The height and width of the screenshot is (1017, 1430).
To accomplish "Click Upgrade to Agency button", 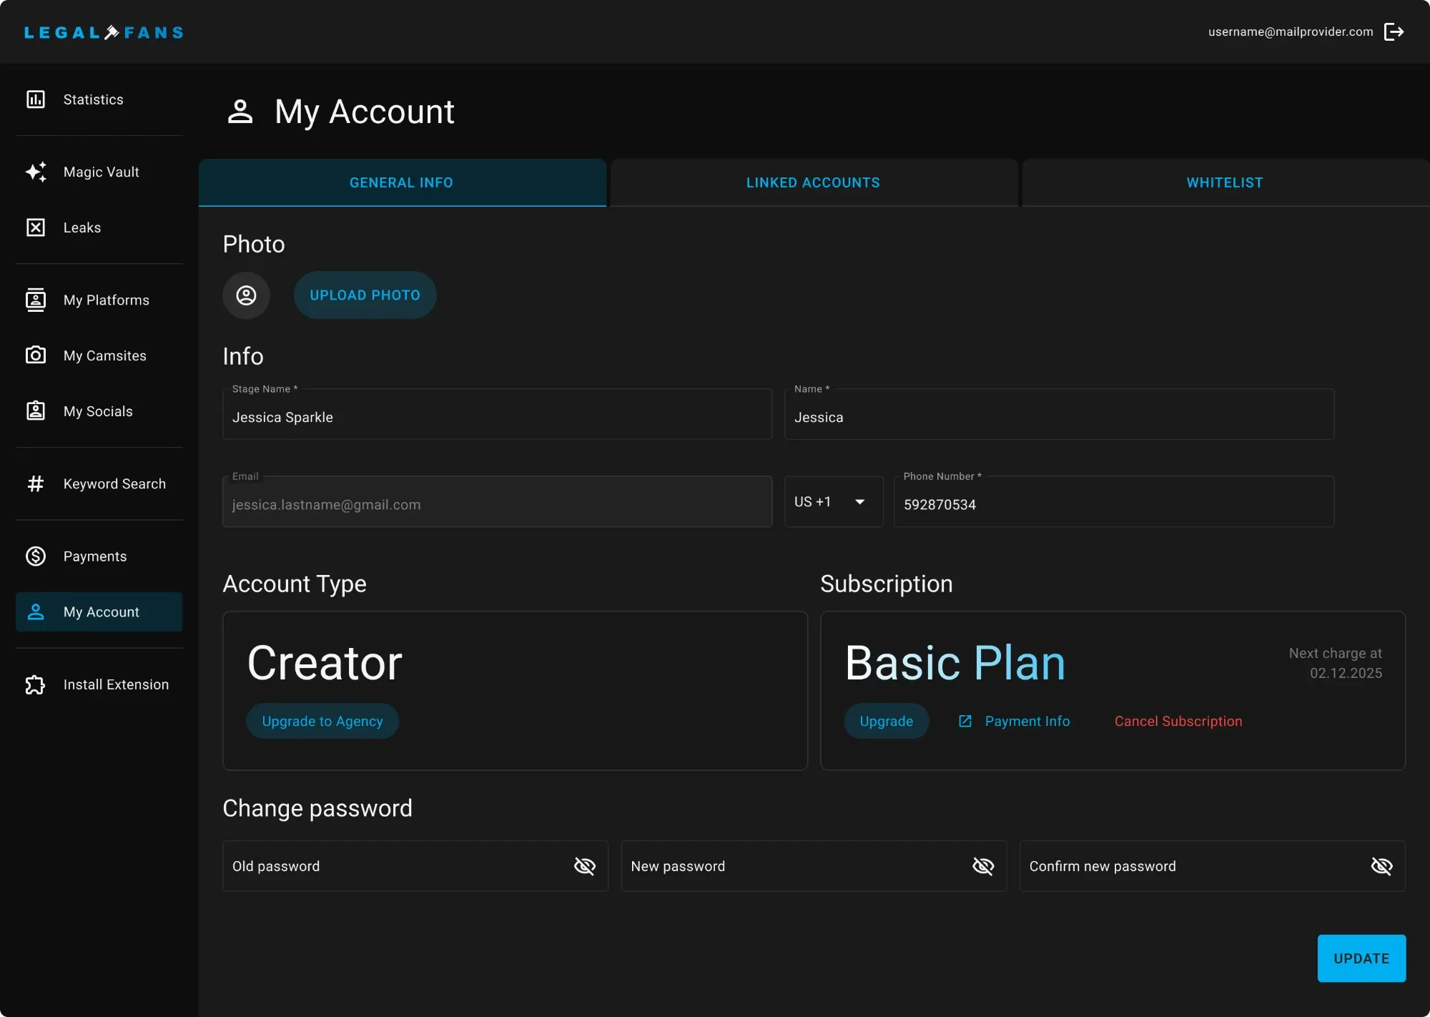I will [x=322, y=721].
